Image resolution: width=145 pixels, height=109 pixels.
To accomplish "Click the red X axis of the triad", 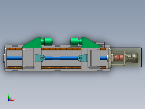I will click(x=11, y=100).
